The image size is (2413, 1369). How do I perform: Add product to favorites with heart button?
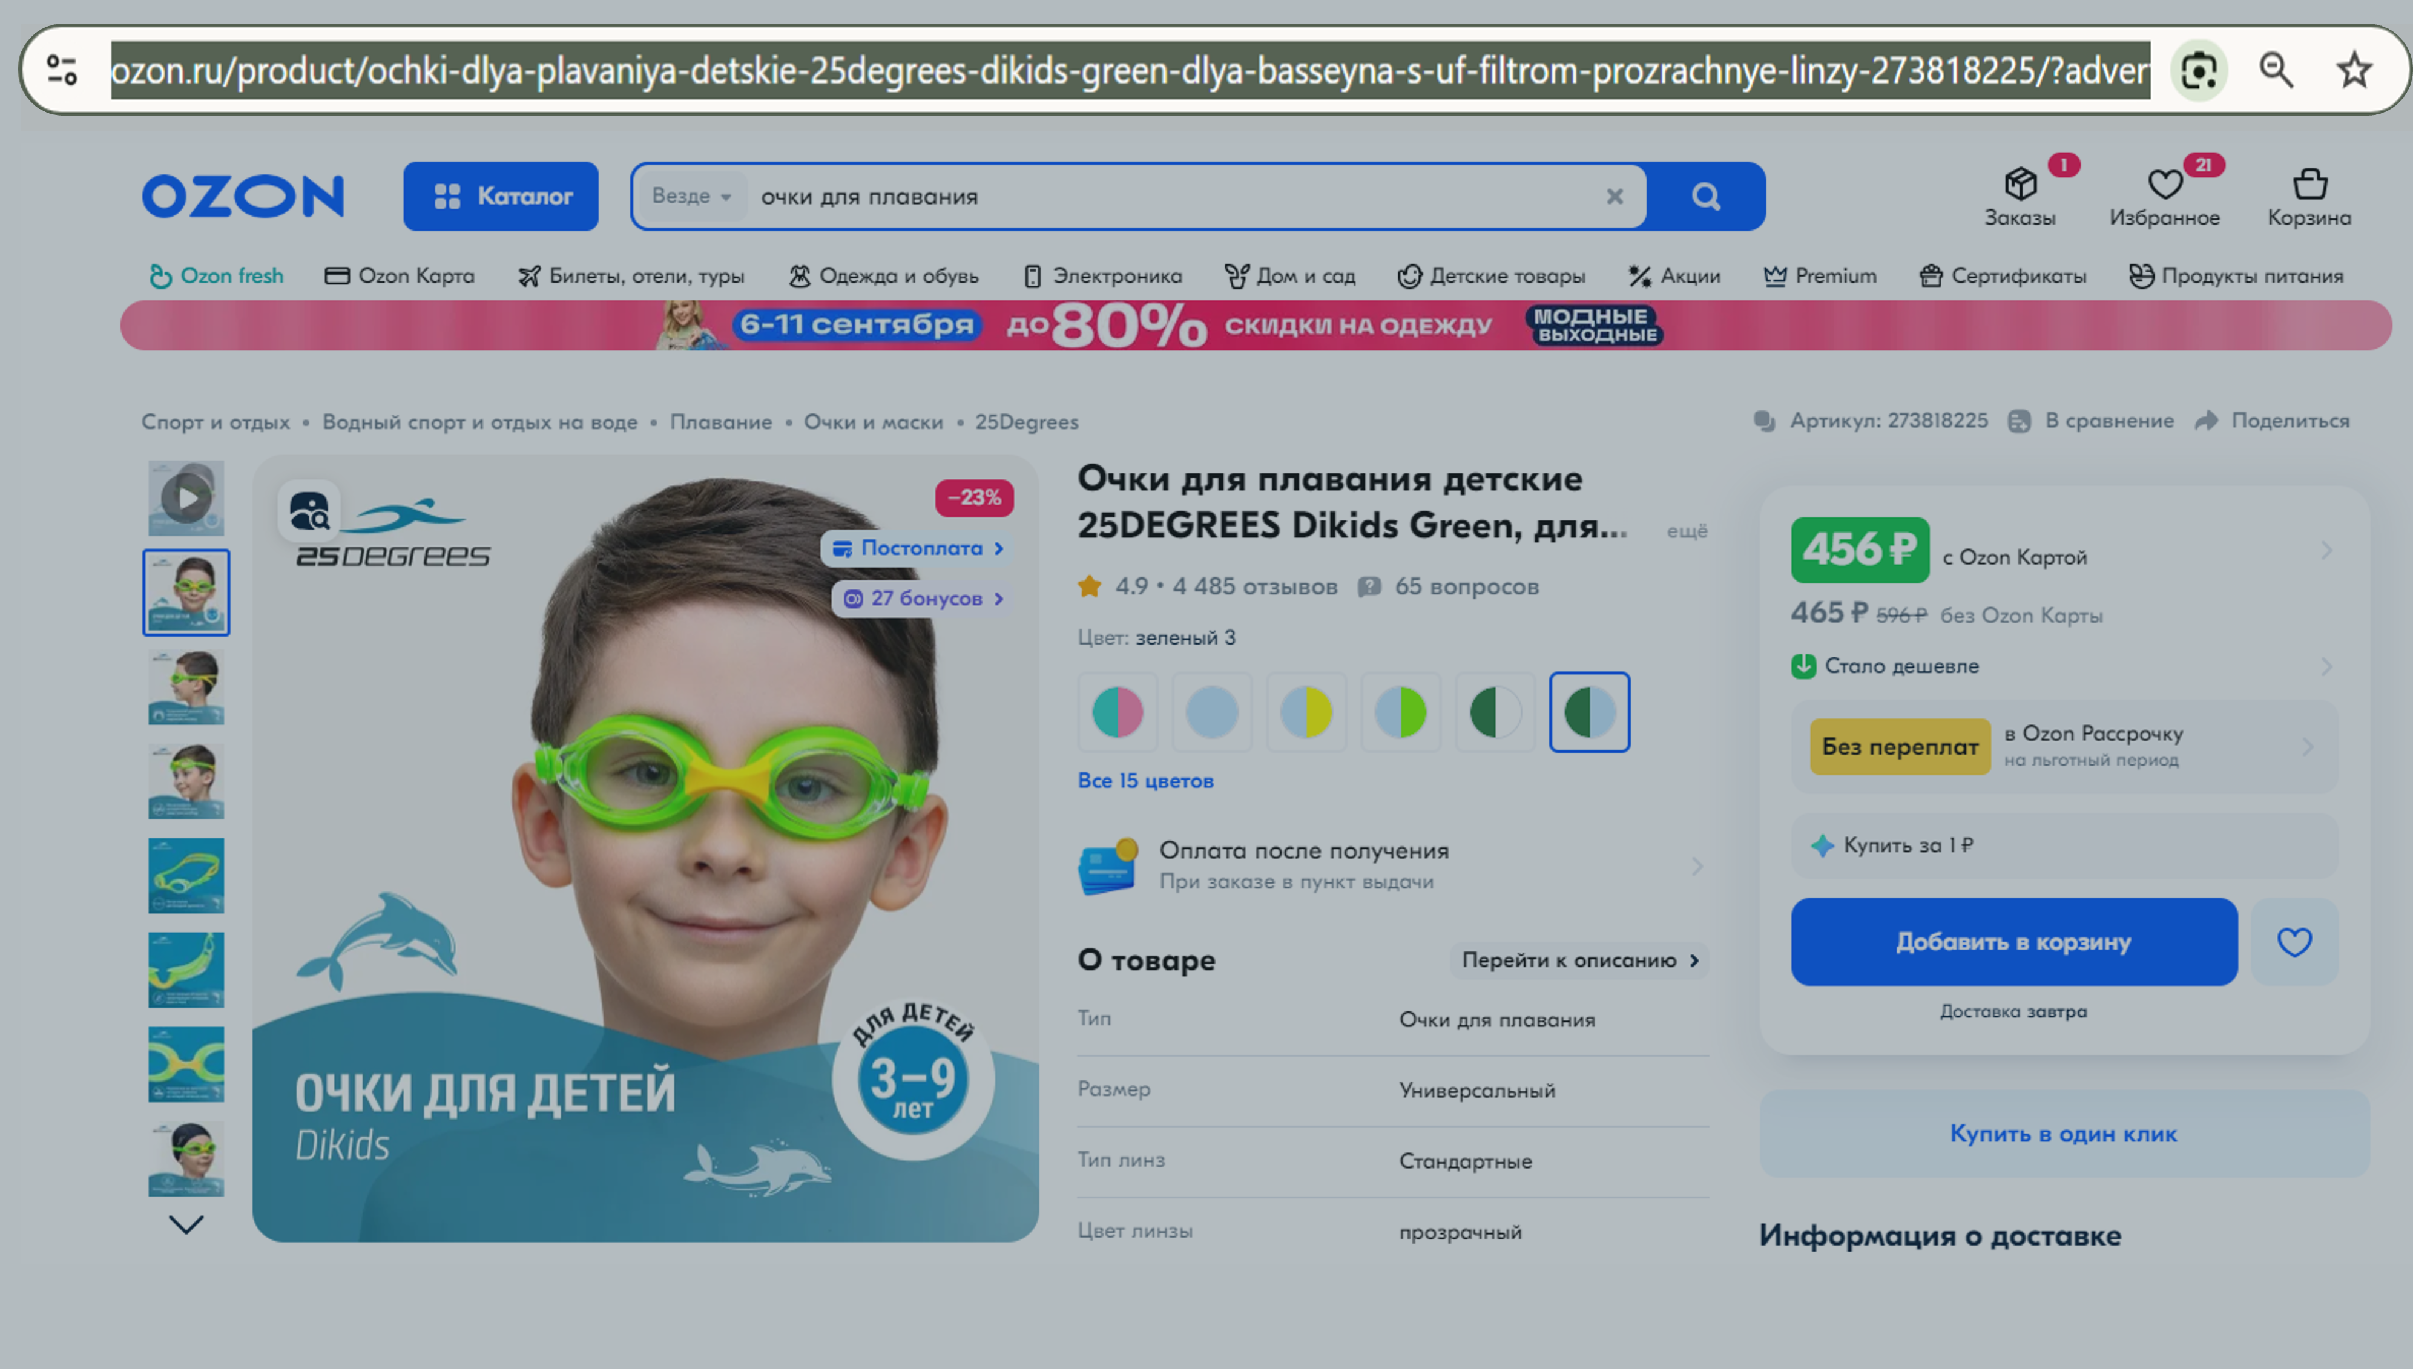coord(2294,941)
